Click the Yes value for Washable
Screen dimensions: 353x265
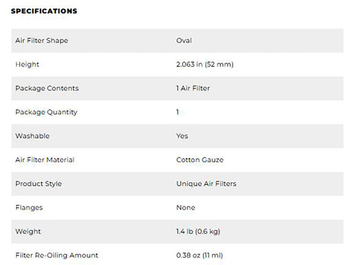(x=182, y=136)
